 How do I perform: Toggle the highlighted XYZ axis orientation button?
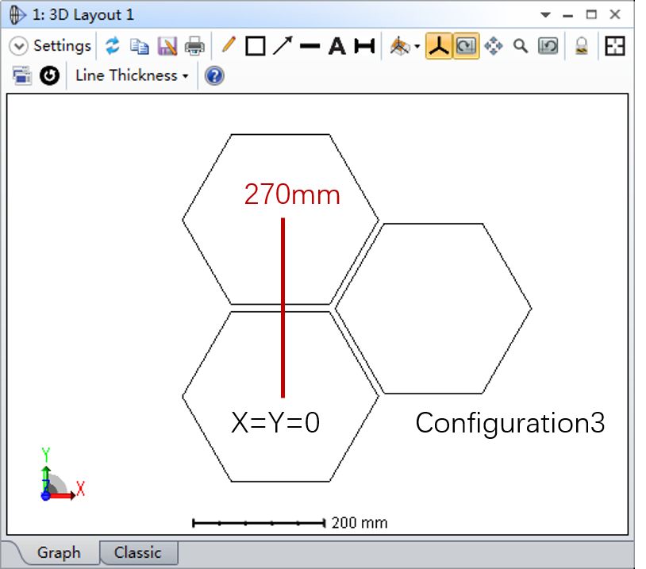438,46
